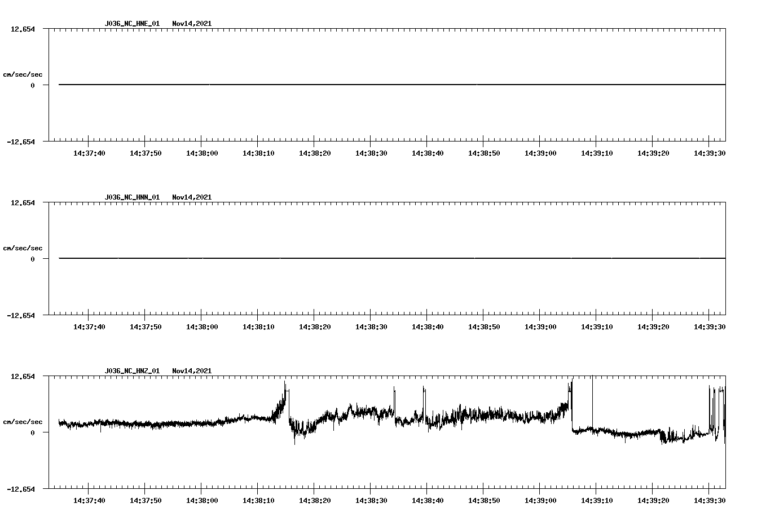The height and width of the screenshot is (521, 766).
Task: Click the 14:37:40 time label under HNN plot
Action: (89, 327)
